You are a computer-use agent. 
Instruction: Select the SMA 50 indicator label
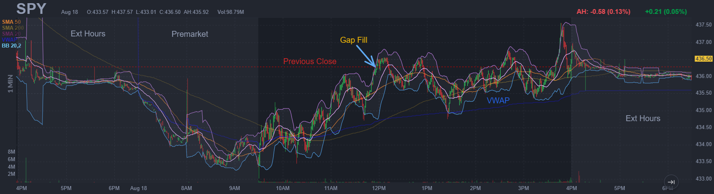click(11, 22)
